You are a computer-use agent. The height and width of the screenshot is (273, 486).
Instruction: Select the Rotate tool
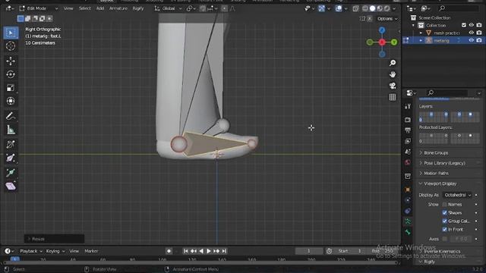point(11,74)
